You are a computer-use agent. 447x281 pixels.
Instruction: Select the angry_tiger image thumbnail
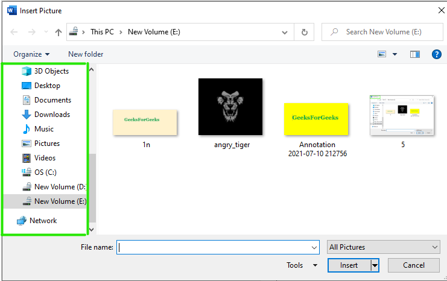[x=230, y=107]
